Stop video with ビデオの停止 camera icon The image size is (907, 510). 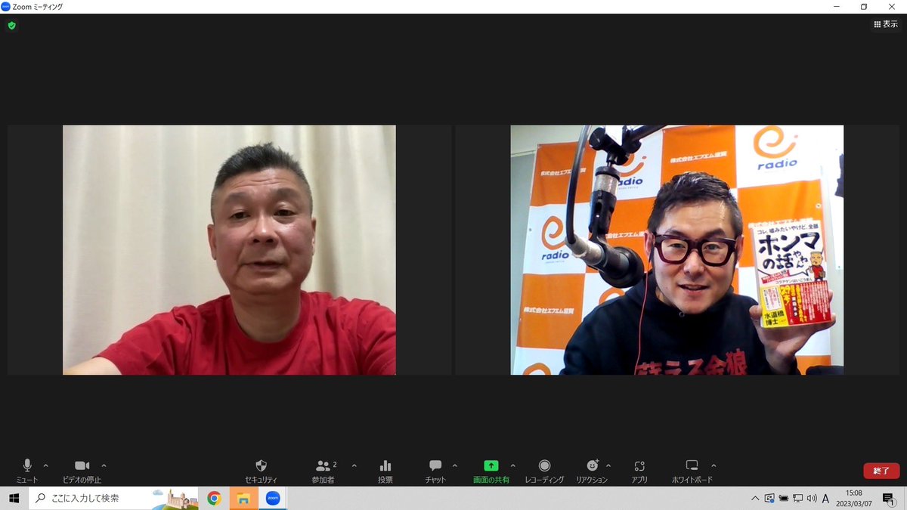82,471
